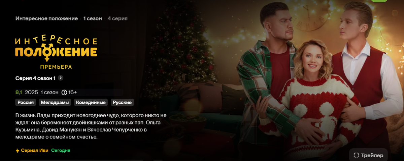Click the green button at the top-right corner

[x=379, y=1]
